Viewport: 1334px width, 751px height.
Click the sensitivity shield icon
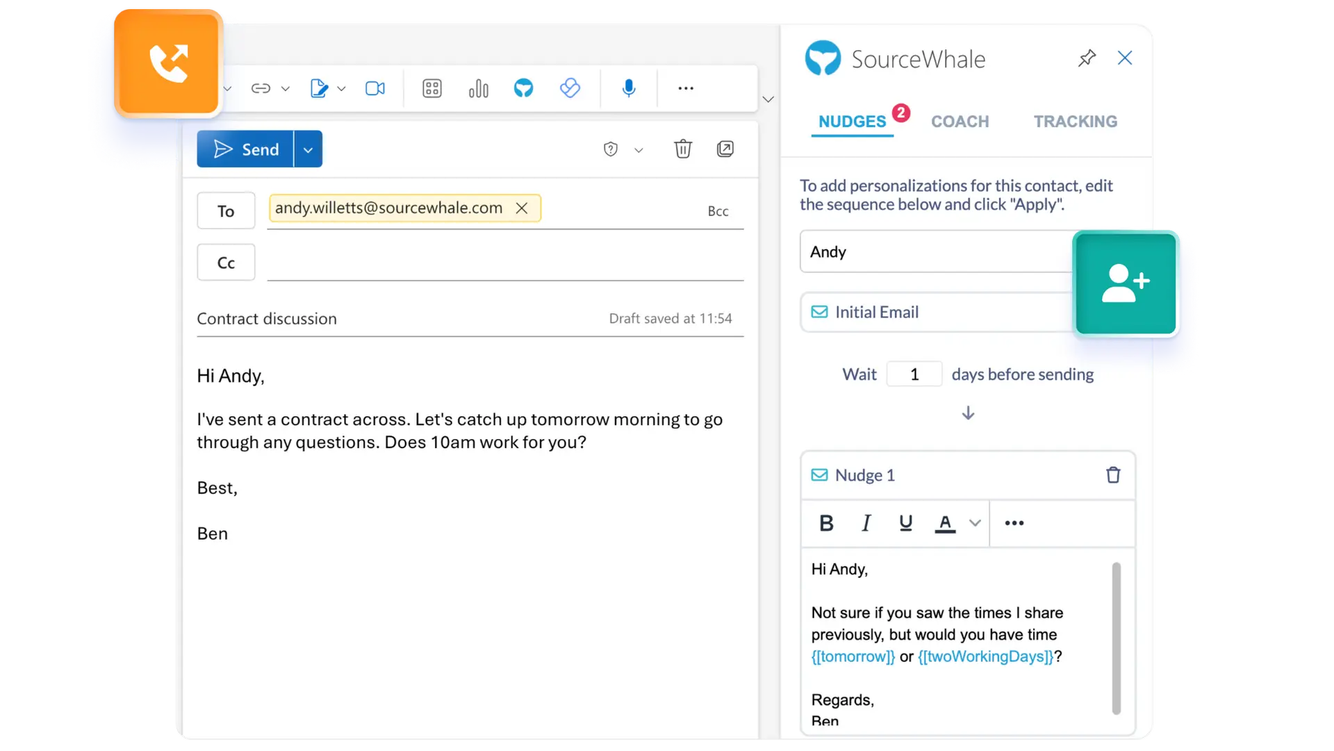tap(611, 149)
